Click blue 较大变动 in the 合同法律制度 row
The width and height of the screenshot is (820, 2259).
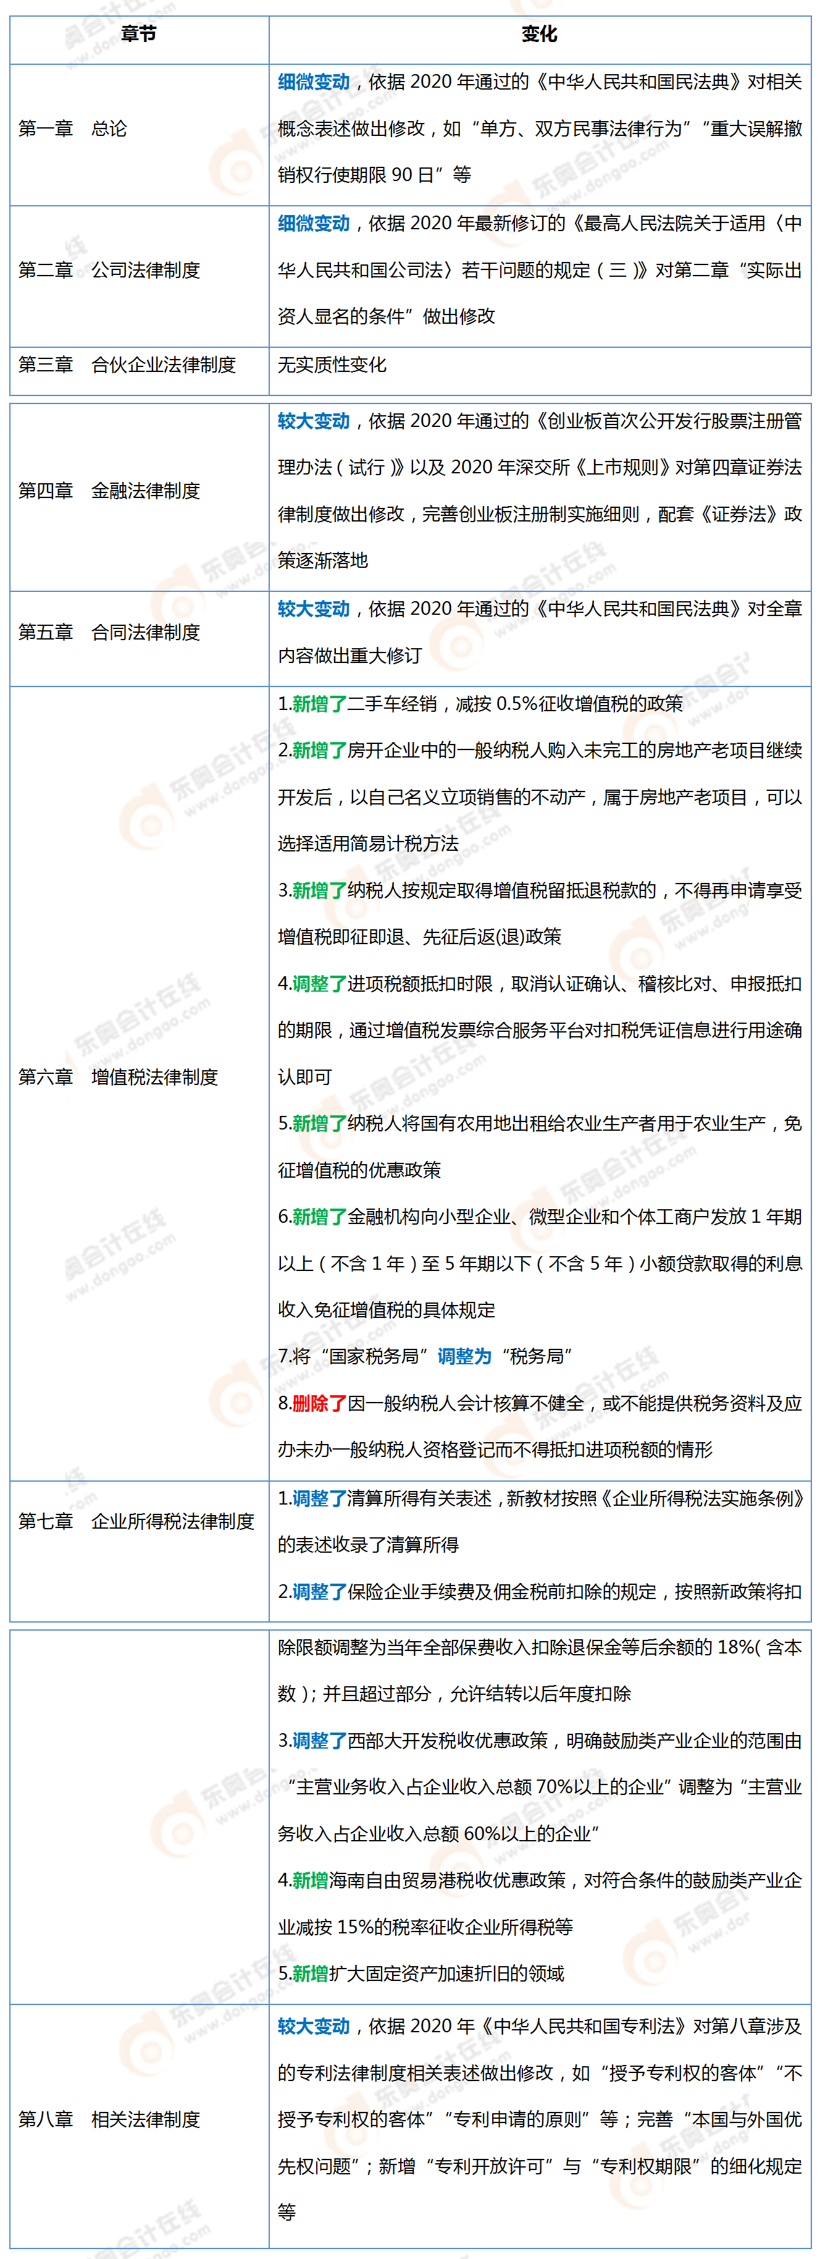coord(314,609)
